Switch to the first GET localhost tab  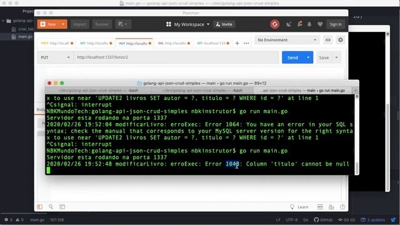[x=96, y=43]
